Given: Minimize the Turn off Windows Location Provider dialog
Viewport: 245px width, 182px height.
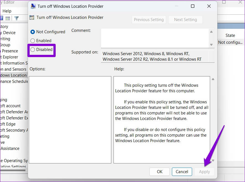Looking at the screenshot, I should coord(177,6).
